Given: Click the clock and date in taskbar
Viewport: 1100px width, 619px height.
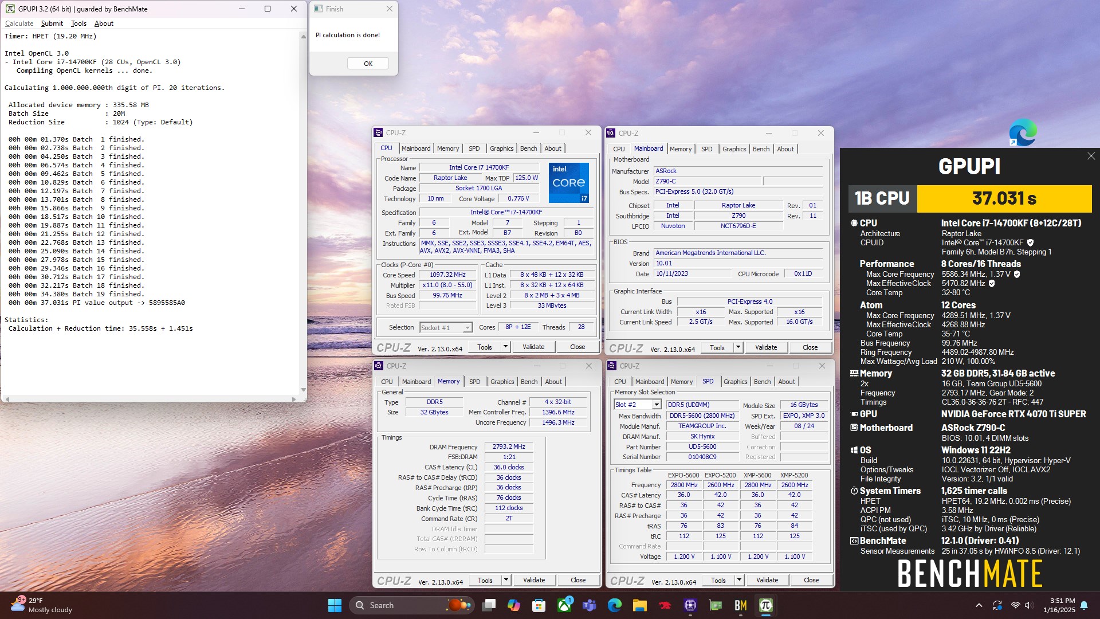Looking at the screenshot, I should [x=1059, y=605].
